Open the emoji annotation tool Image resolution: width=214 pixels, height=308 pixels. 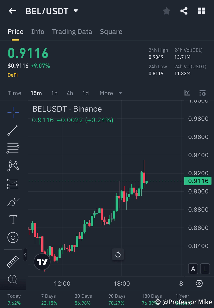point(13,237)
